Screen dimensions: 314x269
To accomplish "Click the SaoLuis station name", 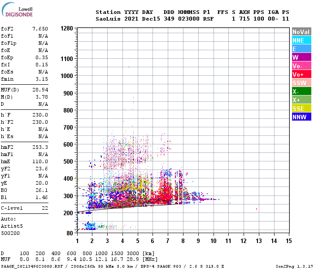I will 108,19.
